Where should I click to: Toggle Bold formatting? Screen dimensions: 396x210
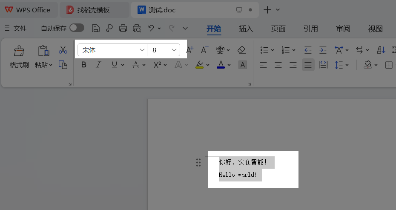coord(84,65)
